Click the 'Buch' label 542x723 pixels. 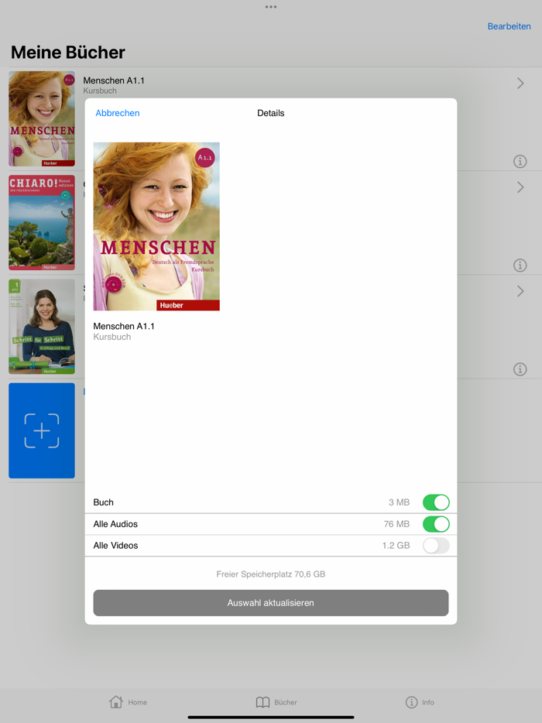pyautogui.click(x=103, y=502)
